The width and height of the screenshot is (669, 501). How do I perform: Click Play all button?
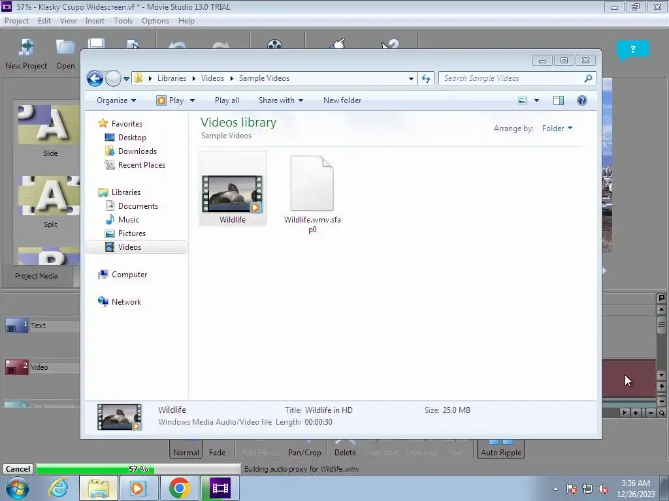[227, 100]
